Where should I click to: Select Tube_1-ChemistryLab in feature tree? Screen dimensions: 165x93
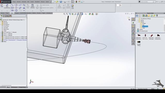click(15, 40)
